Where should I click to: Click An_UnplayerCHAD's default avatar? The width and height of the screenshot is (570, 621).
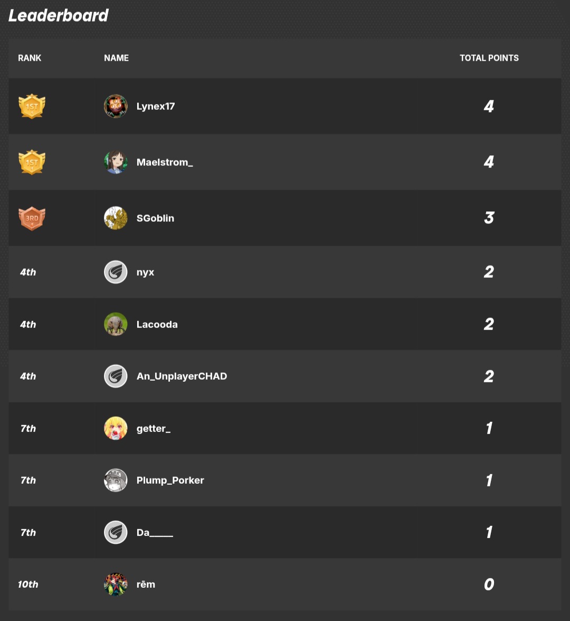[x=116, y=376]
